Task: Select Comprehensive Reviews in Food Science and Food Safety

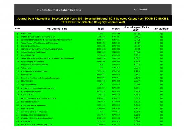Action: pyautogui.click(x=47, y=40)
